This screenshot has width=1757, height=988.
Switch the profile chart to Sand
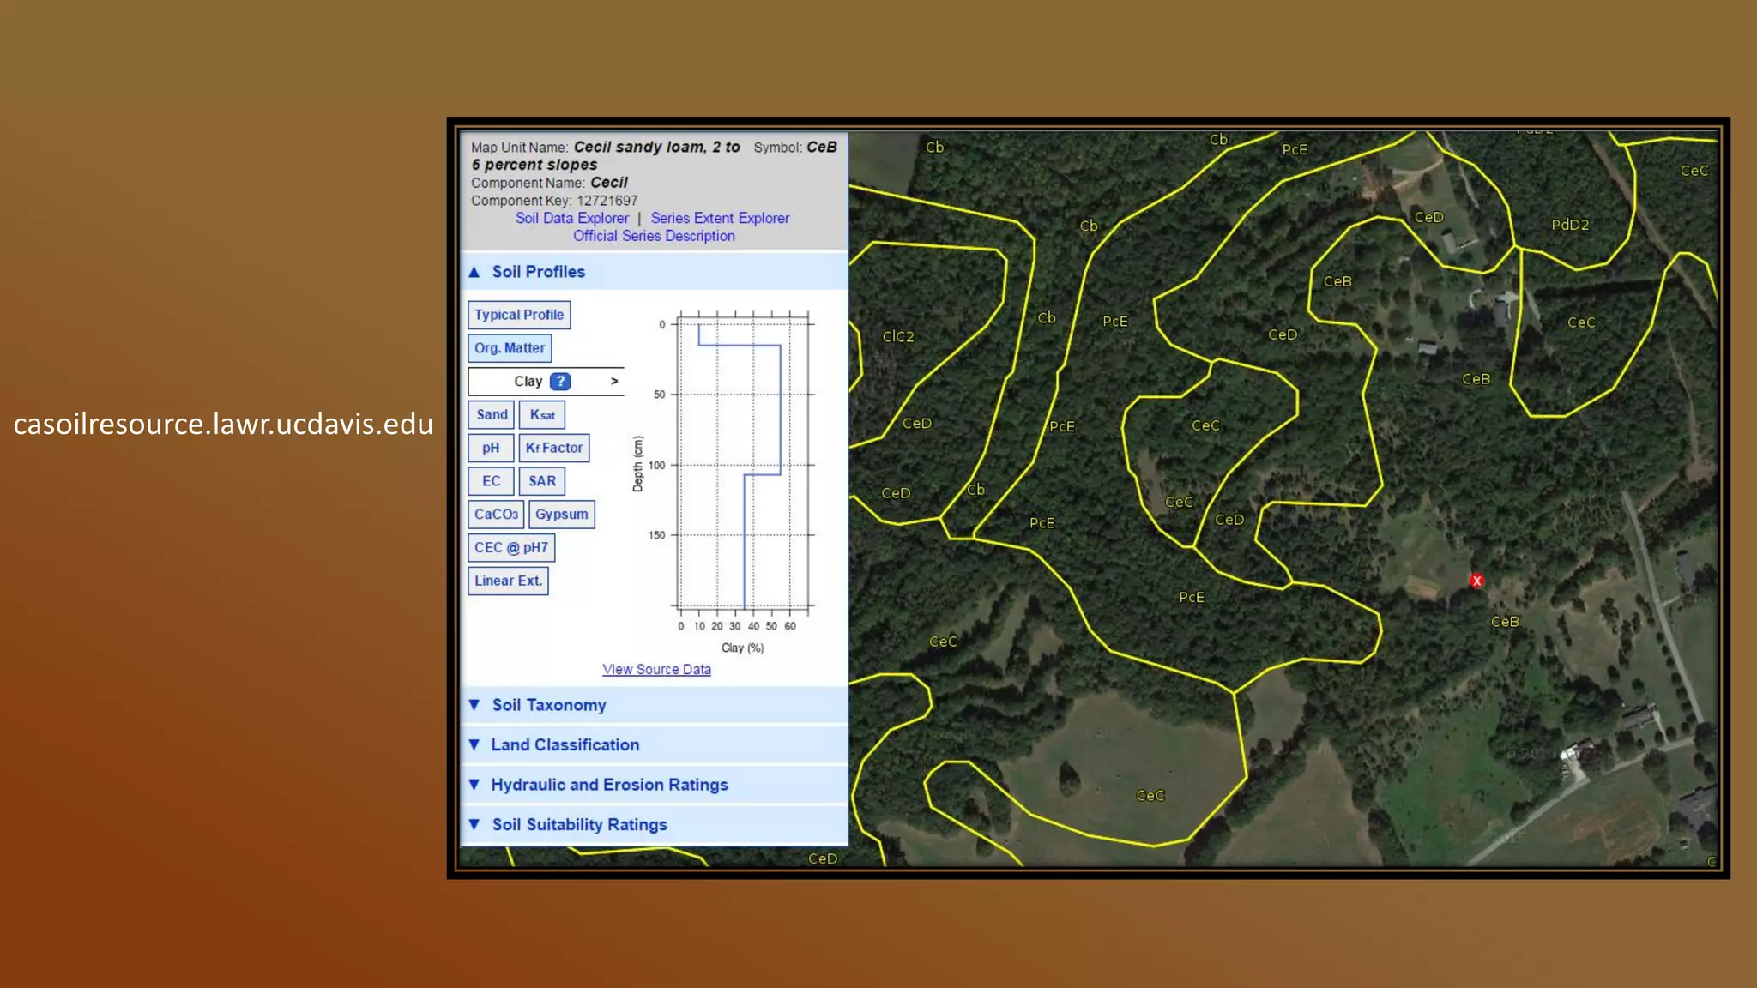coord(492,414)
